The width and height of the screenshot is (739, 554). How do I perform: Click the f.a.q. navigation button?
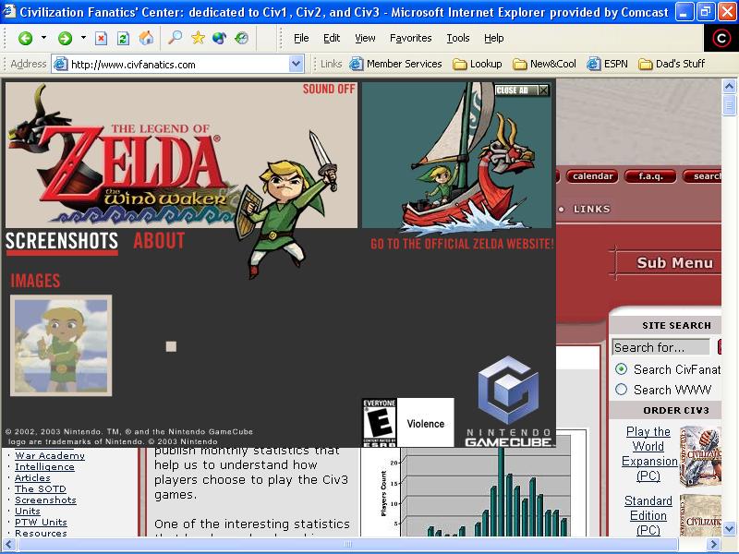650,176
